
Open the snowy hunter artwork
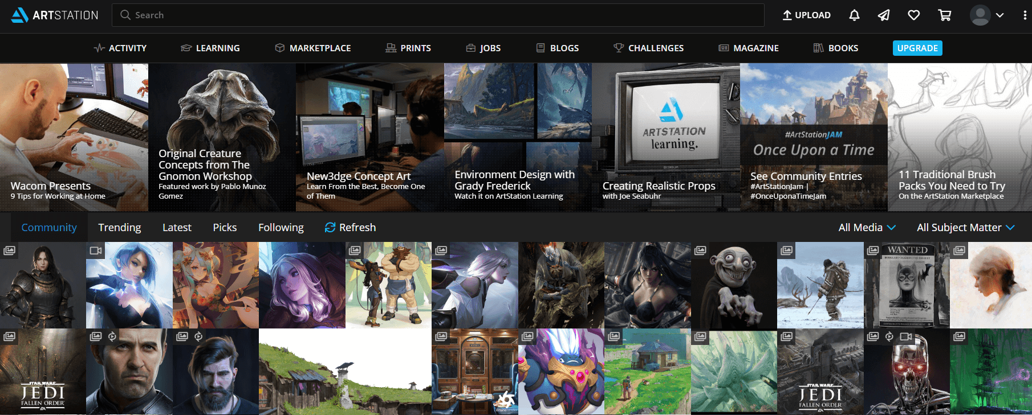point(820,285)
